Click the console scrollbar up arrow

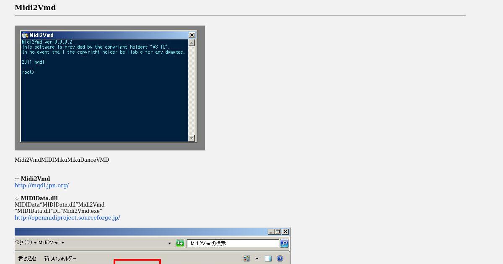[x=192, y=42]
